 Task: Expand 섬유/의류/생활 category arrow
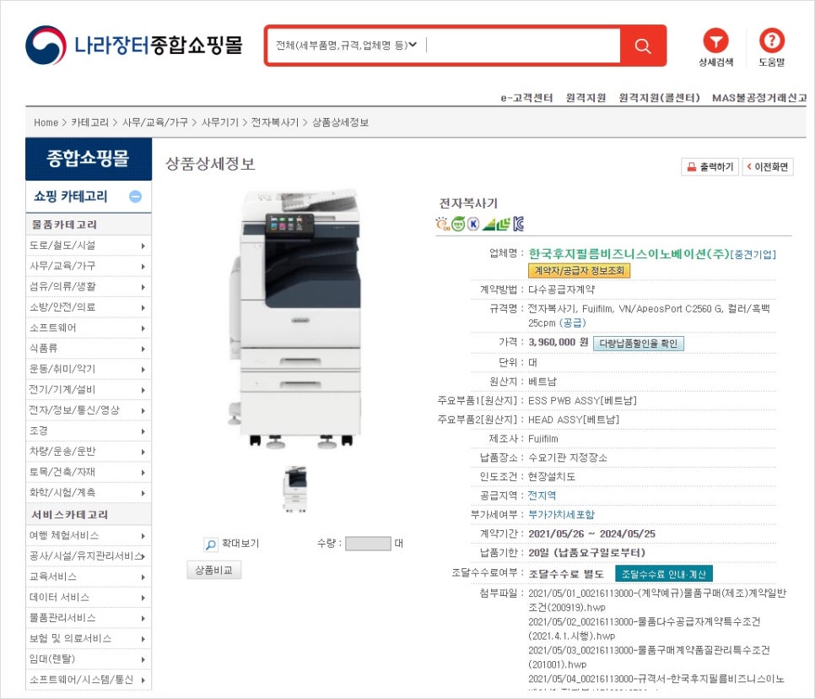tap(143, 287)
